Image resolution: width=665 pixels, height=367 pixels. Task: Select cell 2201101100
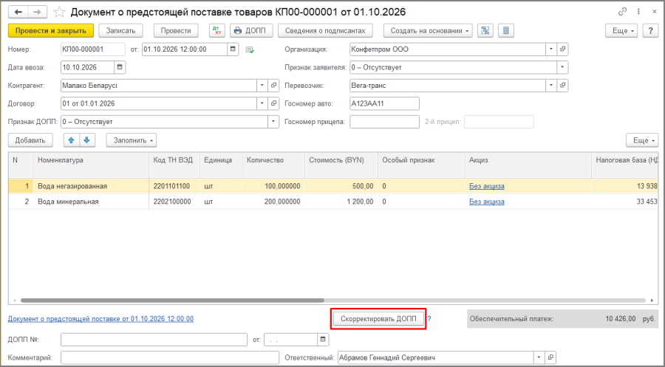point(174,186)
